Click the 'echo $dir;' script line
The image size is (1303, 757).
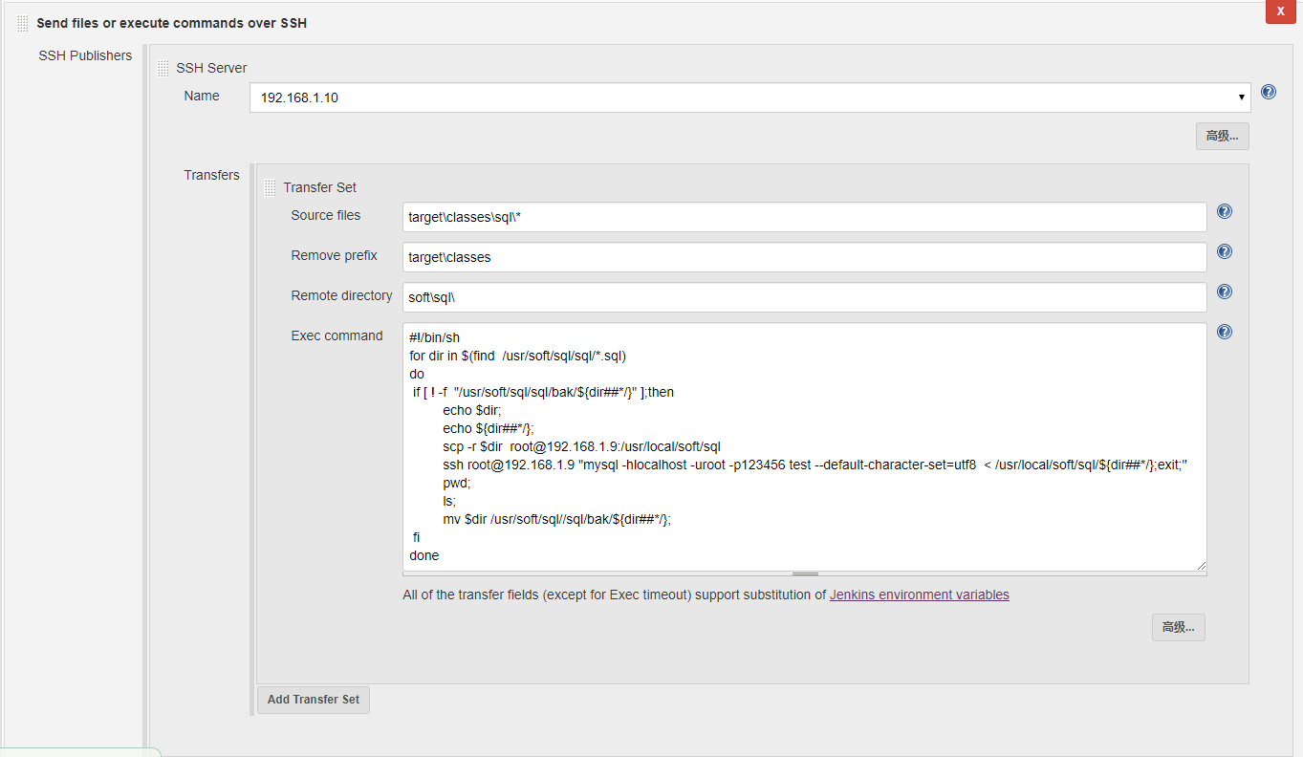pyautogui.click(x=472, y=410)
